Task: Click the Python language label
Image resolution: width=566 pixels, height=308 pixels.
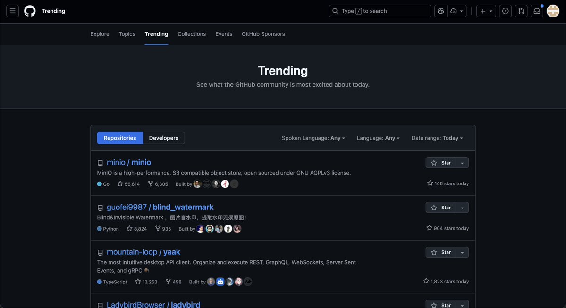Action: (x=108, y=229)
